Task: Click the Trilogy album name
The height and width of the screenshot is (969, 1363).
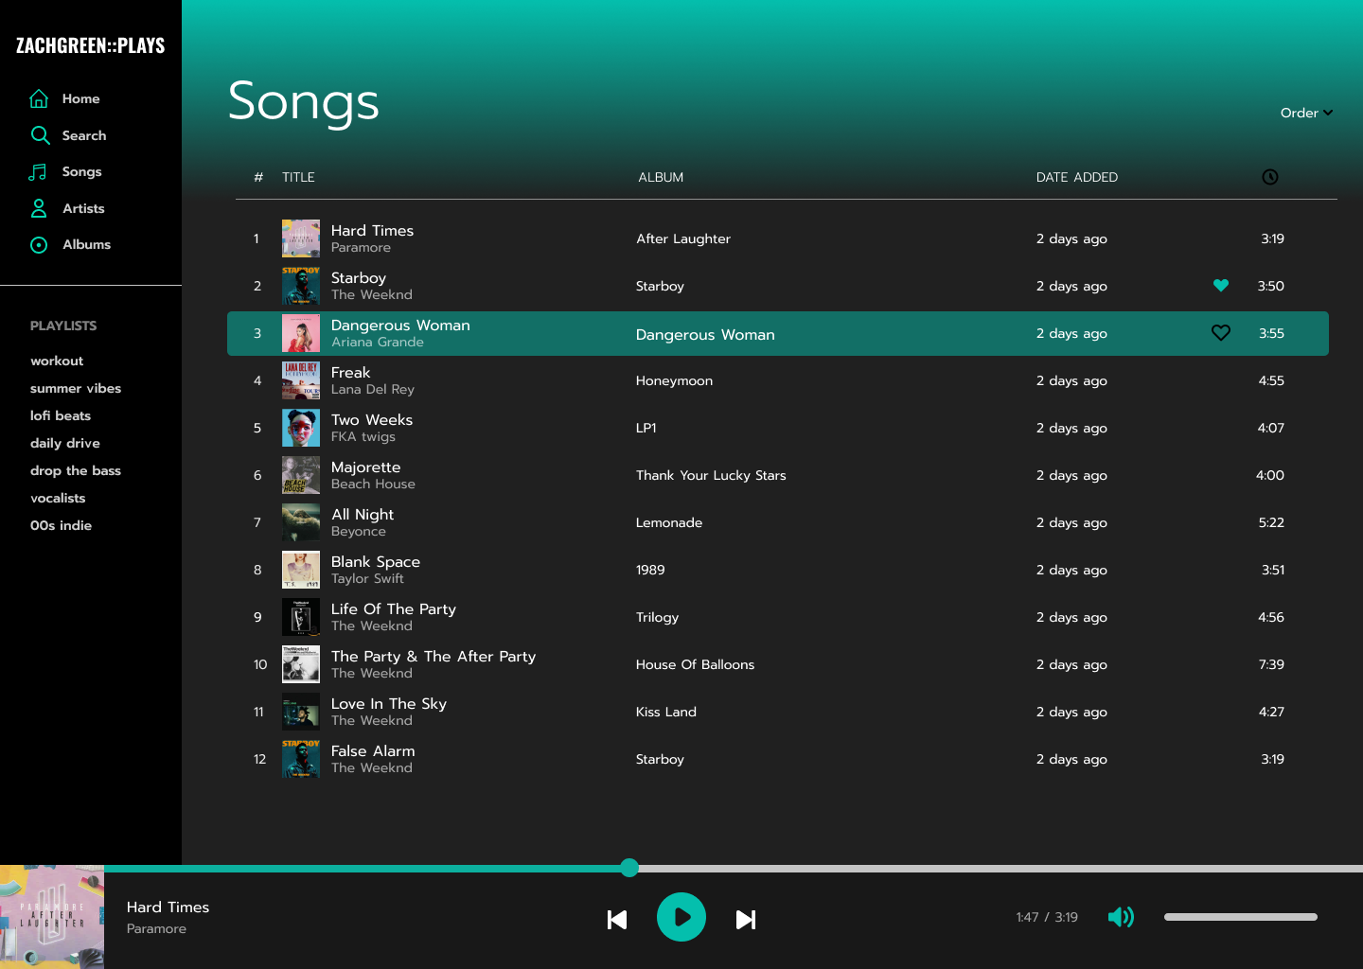Action: tap(658, 617)
